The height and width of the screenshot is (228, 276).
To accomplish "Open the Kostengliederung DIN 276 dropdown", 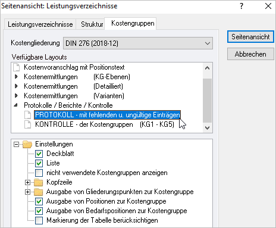I will (x=138, y=43).
